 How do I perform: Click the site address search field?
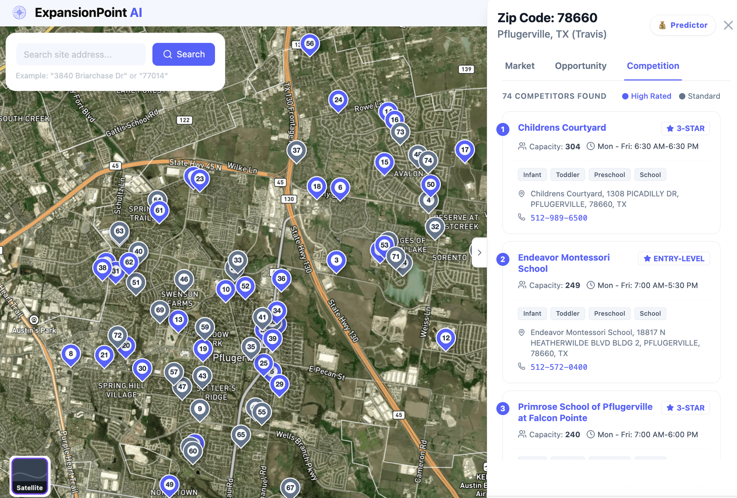point(81,54)
